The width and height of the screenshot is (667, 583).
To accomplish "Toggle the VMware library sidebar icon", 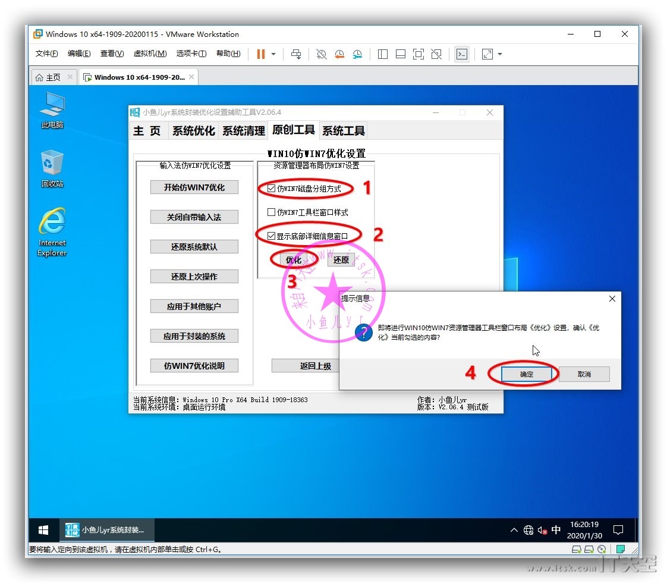I will click(x=383, y=54).
